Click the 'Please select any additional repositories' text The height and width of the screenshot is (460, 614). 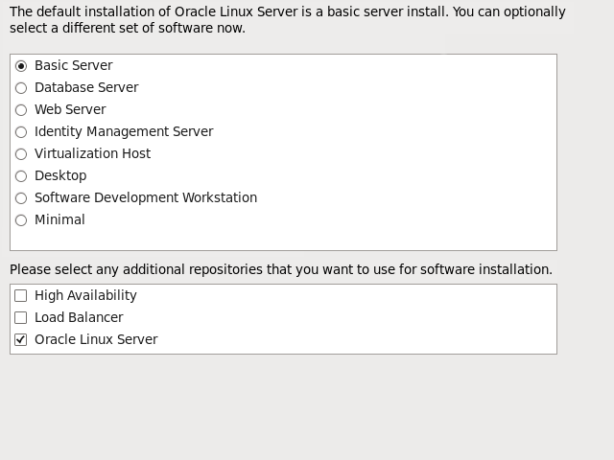click(281, 269)
